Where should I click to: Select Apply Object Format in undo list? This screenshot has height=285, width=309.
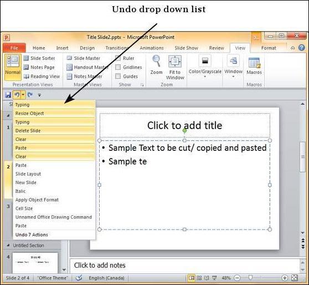[54, 200]
